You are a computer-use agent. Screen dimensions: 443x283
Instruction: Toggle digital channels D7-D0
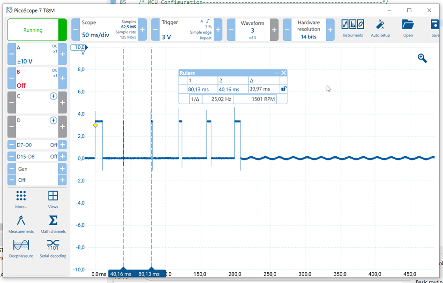pos(37,145)
